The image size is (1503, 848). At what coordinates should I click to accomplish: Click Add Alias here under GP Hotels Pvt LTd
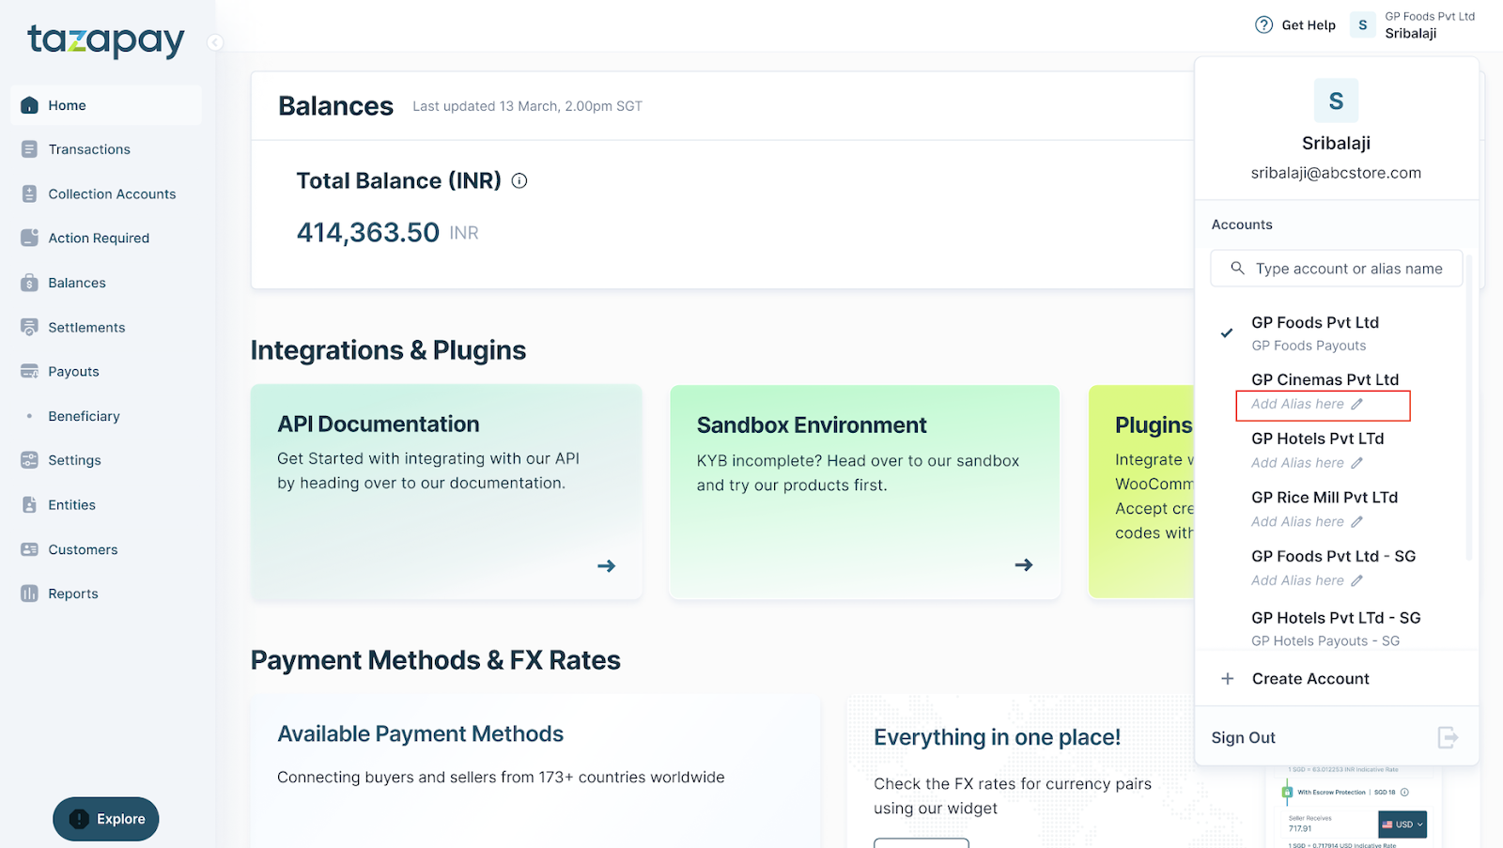coord(1297,463)
